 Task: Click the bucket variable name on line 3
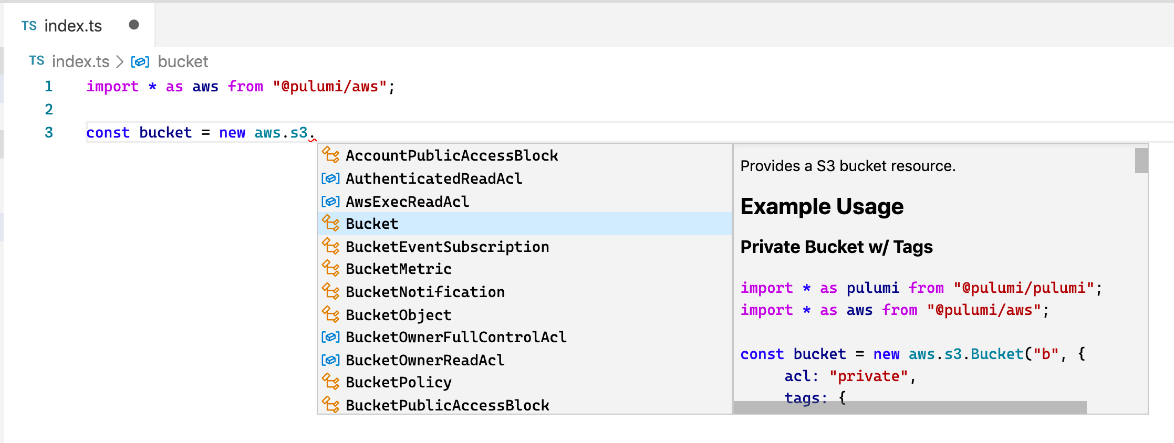[165, 132]
